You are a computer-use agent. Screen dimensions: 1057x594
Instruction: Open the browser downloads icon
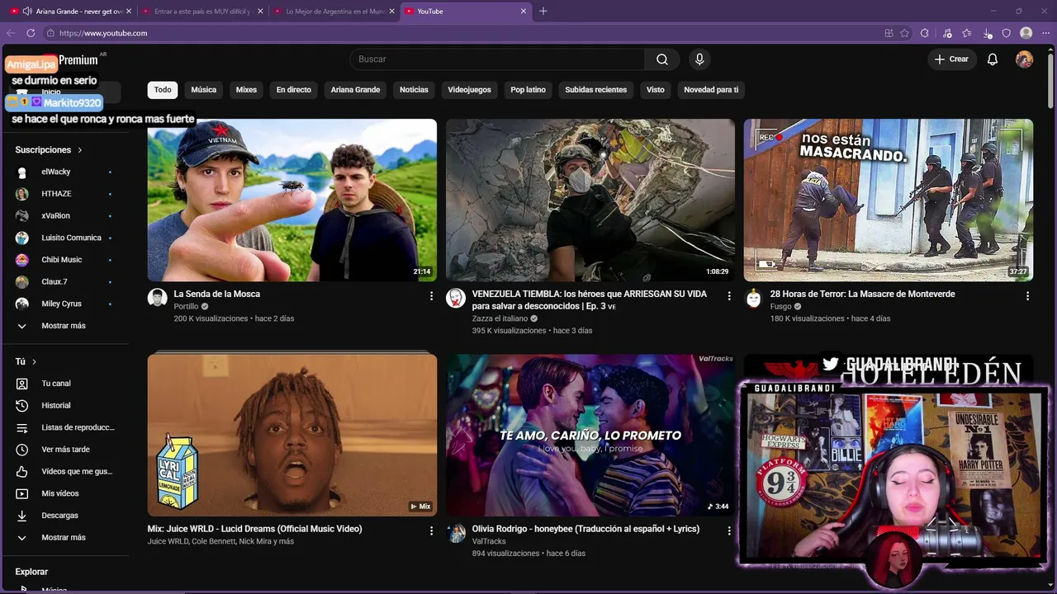click(988, 33)
